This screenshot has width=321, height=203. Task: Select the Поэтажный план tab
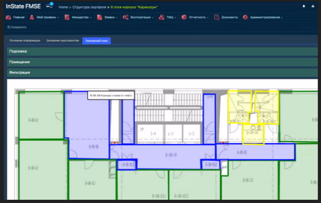[96, 41]
